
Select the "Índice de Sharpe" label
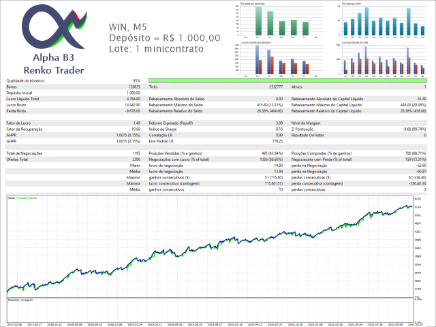(163, 129)
